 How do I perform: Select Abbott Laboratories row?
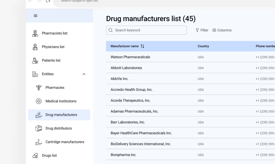(190, 68)
